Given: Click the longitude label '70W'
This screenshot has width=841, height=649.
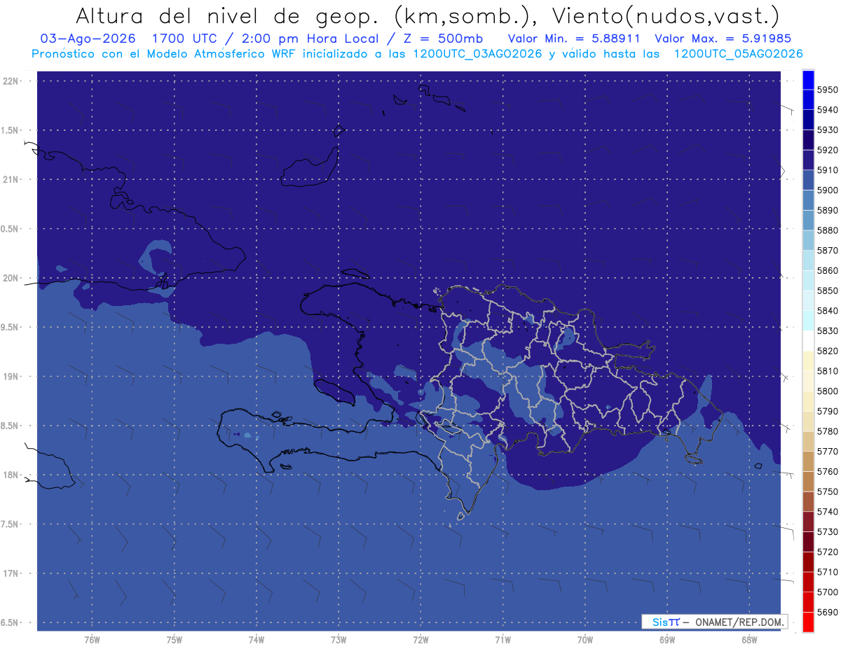Looking at the screenshot, I should (585, 640).
